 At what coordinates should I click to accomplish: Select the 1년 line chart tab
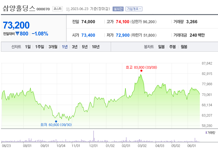coord(65,47)
